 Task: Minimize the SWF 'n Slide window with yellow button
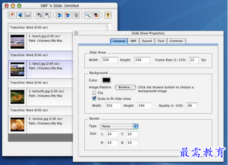tap(13, 6)
